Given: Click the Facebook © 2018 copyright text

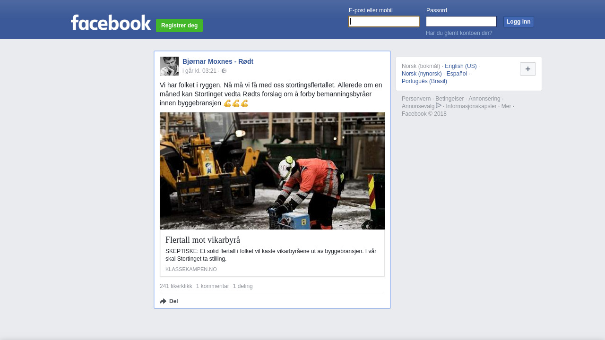Looking at the screenshot, I should point(424,114).
